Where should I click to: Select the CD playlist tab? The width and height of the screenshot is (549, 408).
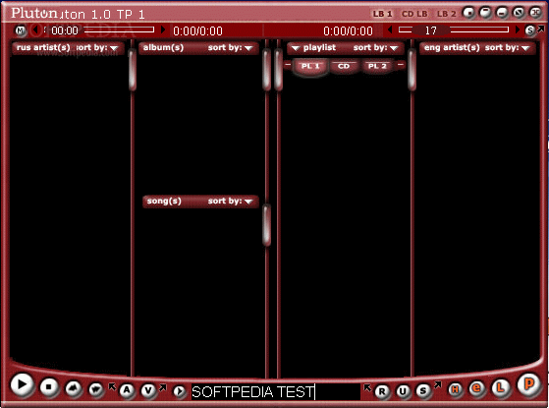point(344,66)
